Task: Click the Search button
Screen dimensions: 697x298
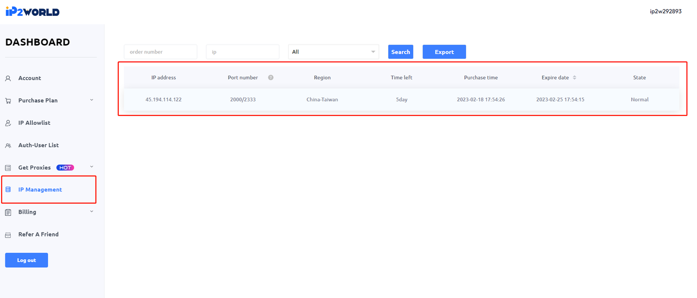Action: pos(401,52)
